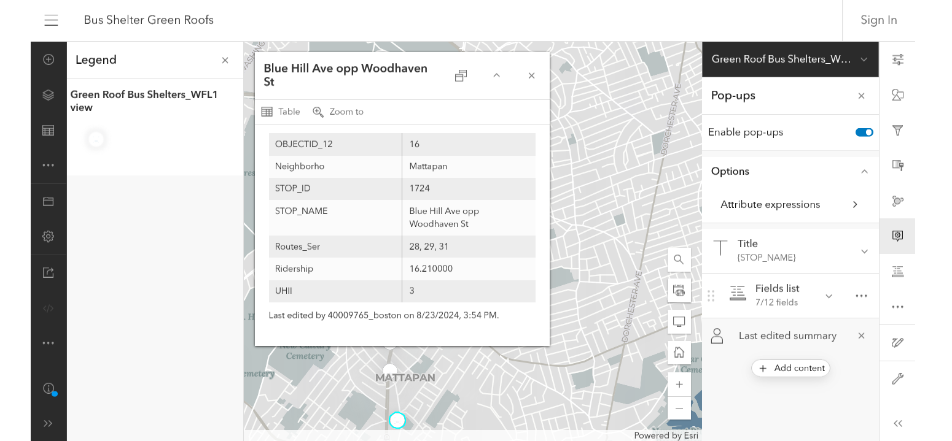Click the UHII field label
This screenshot has height=441, width=952.
pos(284,291)
